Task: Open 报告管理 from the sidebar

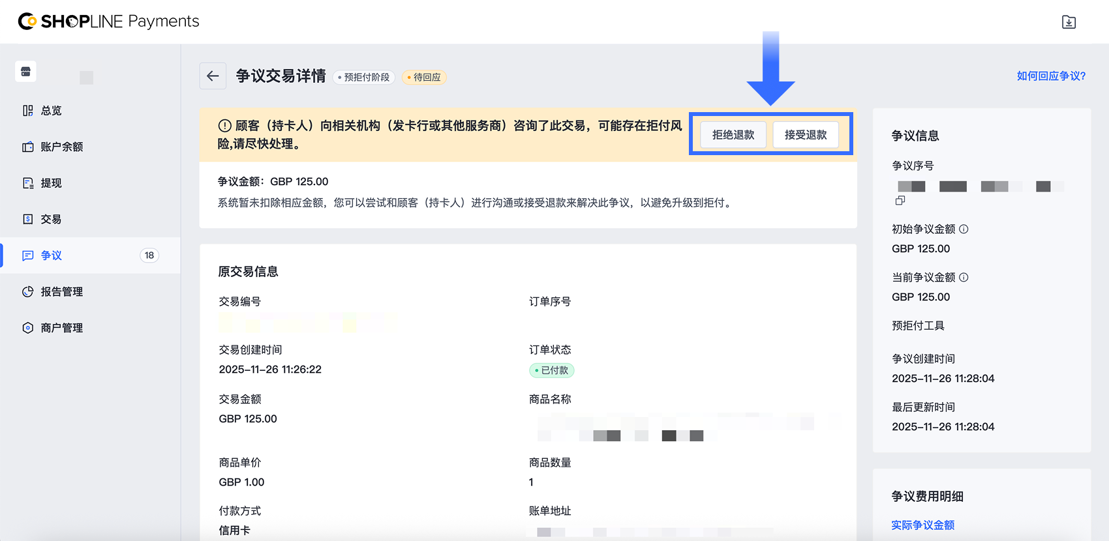Action: [61, 291]
